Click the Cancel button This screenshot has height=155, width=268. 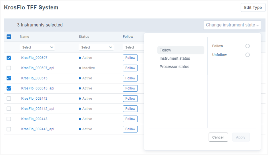(x=218, y=137)
